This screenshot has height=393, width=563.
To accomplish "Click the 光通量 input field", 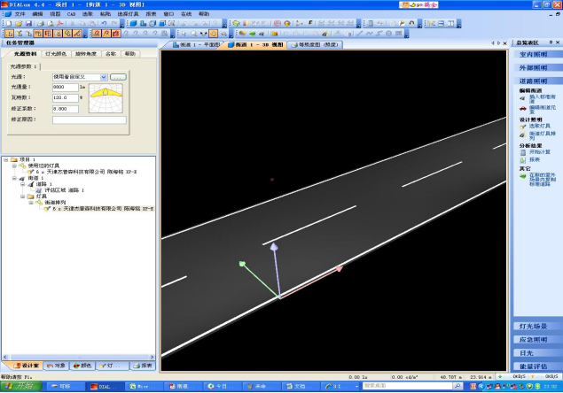I will (x=65, y=88).
